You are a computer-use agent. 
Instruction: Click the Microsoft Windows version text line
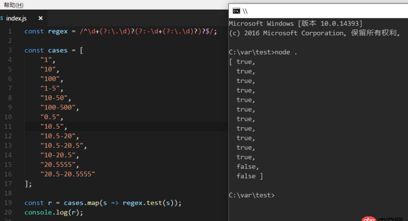(x=296, y=23)
